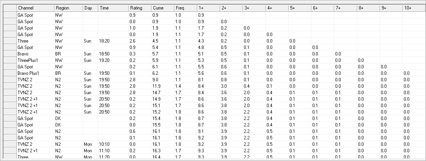This screenshot has height=161, width=426.
Task: Select the ThreePlus1 row
Action: point(214,60)
